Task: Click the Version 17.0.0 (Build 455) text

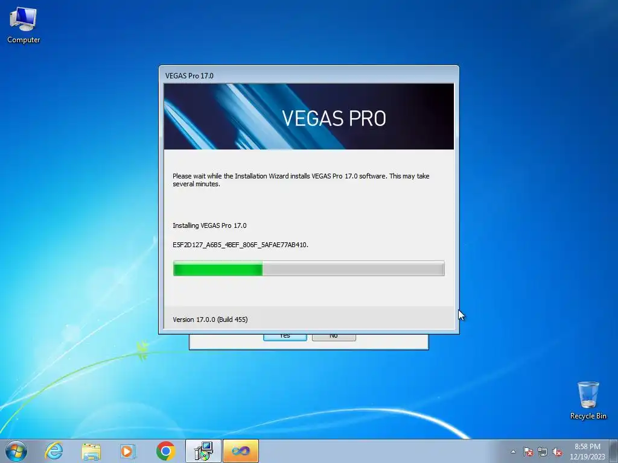Action: (210, 320)
